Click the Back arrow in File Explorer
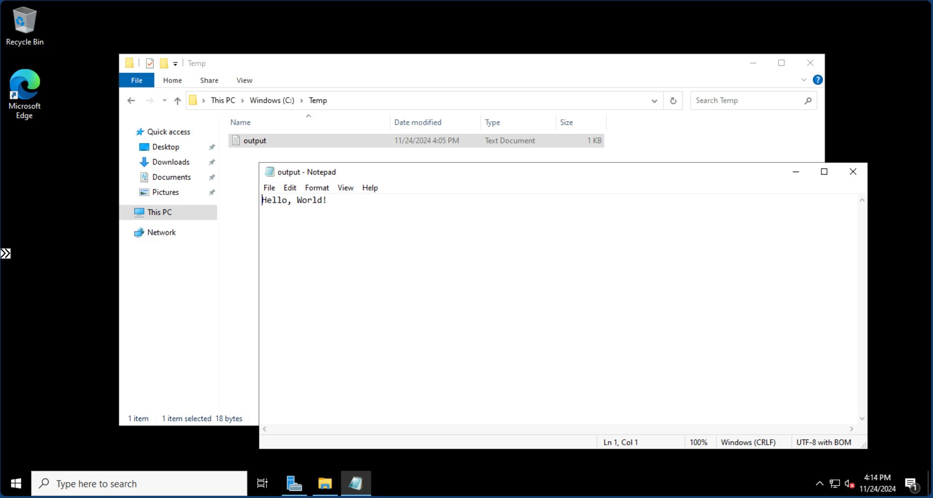 tap(131, 101)
